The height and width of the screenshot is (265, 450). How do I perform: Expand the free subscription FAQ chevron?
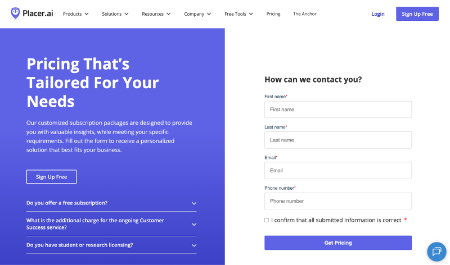194,203
